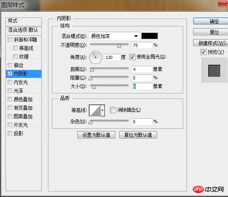This screenshot has height=197, width=228.
Task: Click the 不透明度 opacity slider handle
Action: tap(119, 46)
